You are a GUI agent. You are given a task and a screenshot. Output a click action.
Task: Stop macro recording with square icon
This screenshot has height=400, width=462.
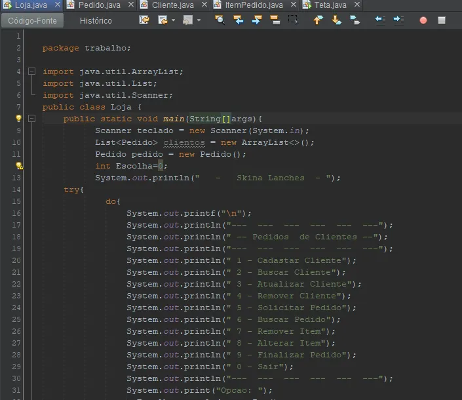click(442, 20)
